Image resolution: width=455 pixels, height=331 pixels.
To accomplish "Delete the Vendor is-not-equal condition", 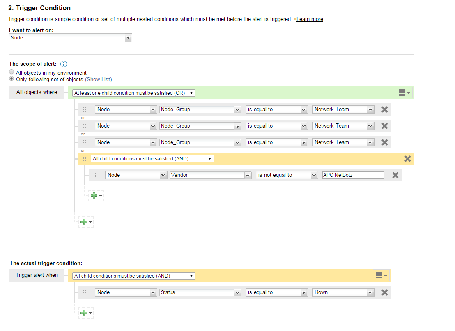I will (395, 175).
